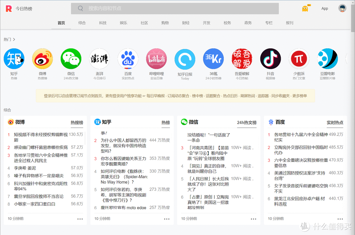Switch to the 娱乐 tab
The image size is (355, 235).
123,23
